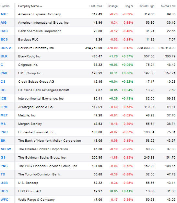The height and width of the screenshot is (203, 177).
Task: Select The Goldman Sachs Group, Inc. name
Action: [42, 157]
